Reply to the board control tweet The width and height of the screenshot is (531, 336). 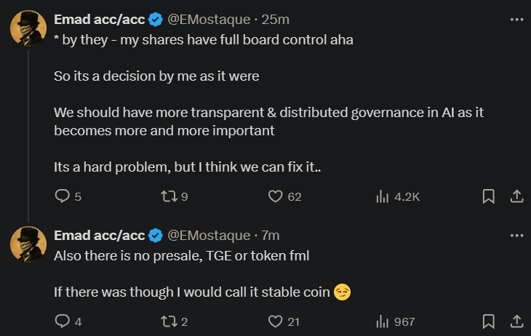point(63,196)
